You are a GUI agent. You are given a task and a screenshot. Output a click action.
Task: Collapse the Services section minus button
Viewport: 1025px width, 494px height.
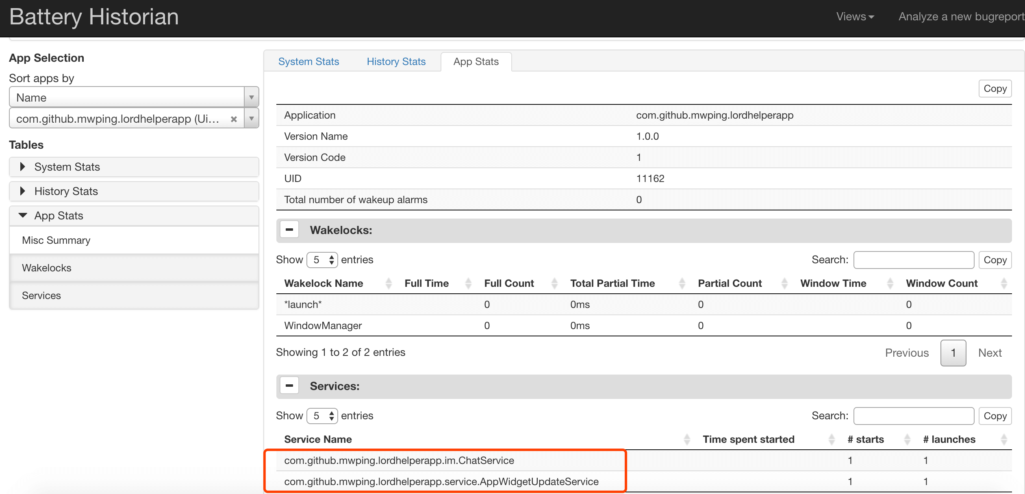pyautogui.click(x=289, y=386)
